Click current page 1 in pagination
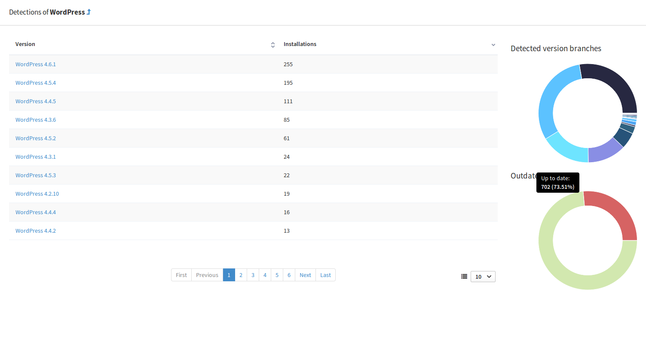This screenshot has height=351, width=646. click(x=229, y=275)
